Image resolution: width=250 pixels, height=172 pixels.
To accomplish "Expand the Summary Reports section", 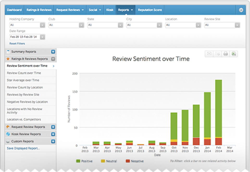I will pos(53,52).
